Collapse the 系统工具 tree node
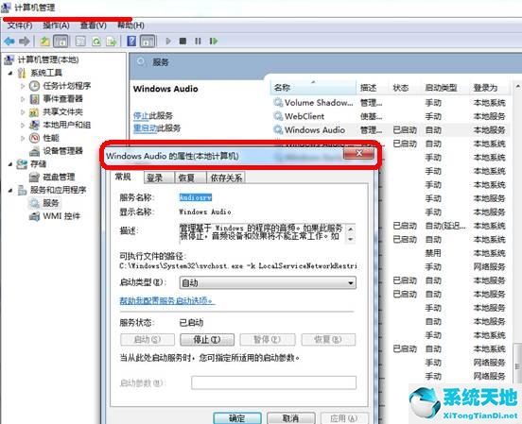Viewport: 522px width, 424px height. point(10,73)
